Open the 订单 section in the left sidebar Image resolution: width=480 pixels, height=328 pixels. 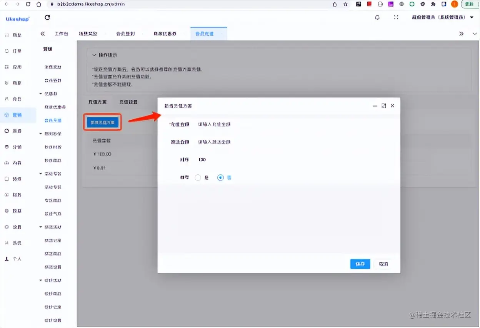[x=13, y=51]
